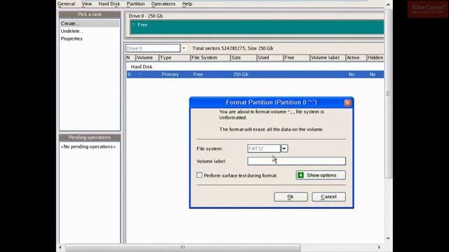Select the Primary Free 250 Gb partition row
Image resolution: width=449 pixels, height=252 pixels.
255,74
